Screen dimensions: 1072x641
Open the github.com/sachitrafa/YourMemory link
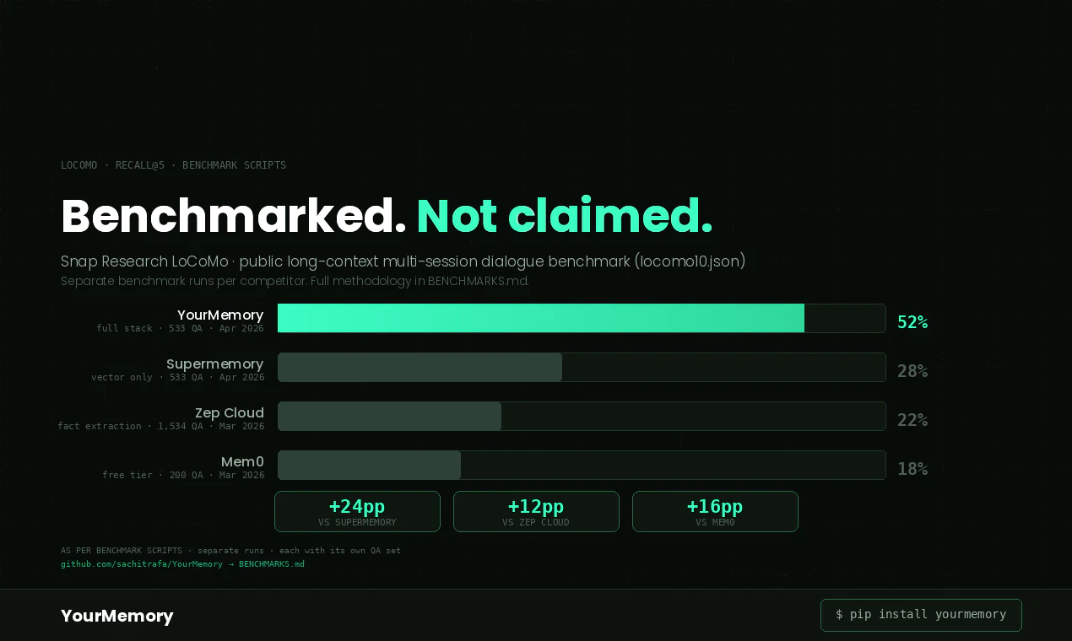(141, 563)
